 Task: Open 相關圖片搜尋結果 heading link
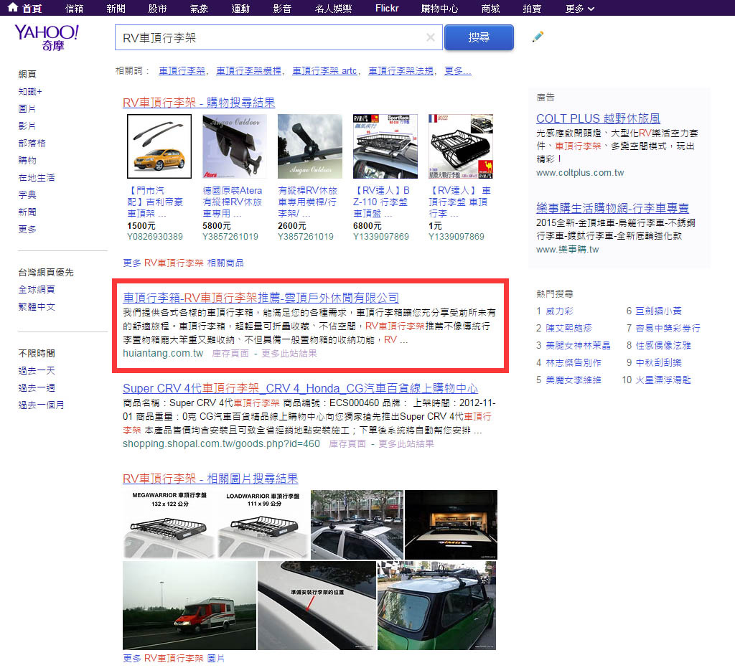(210, 479)
